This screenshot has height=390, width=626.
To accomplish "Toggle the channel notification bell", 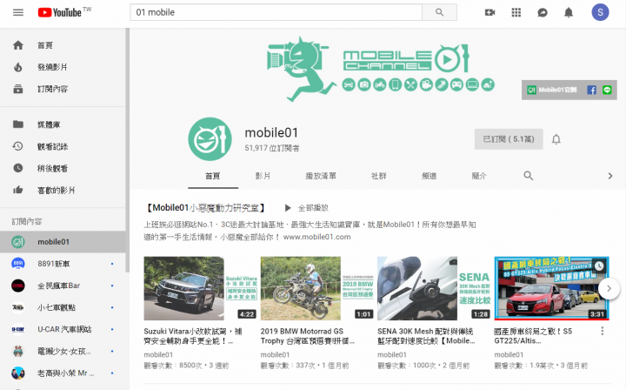I will pyautogui.click(x=556, y=139).
